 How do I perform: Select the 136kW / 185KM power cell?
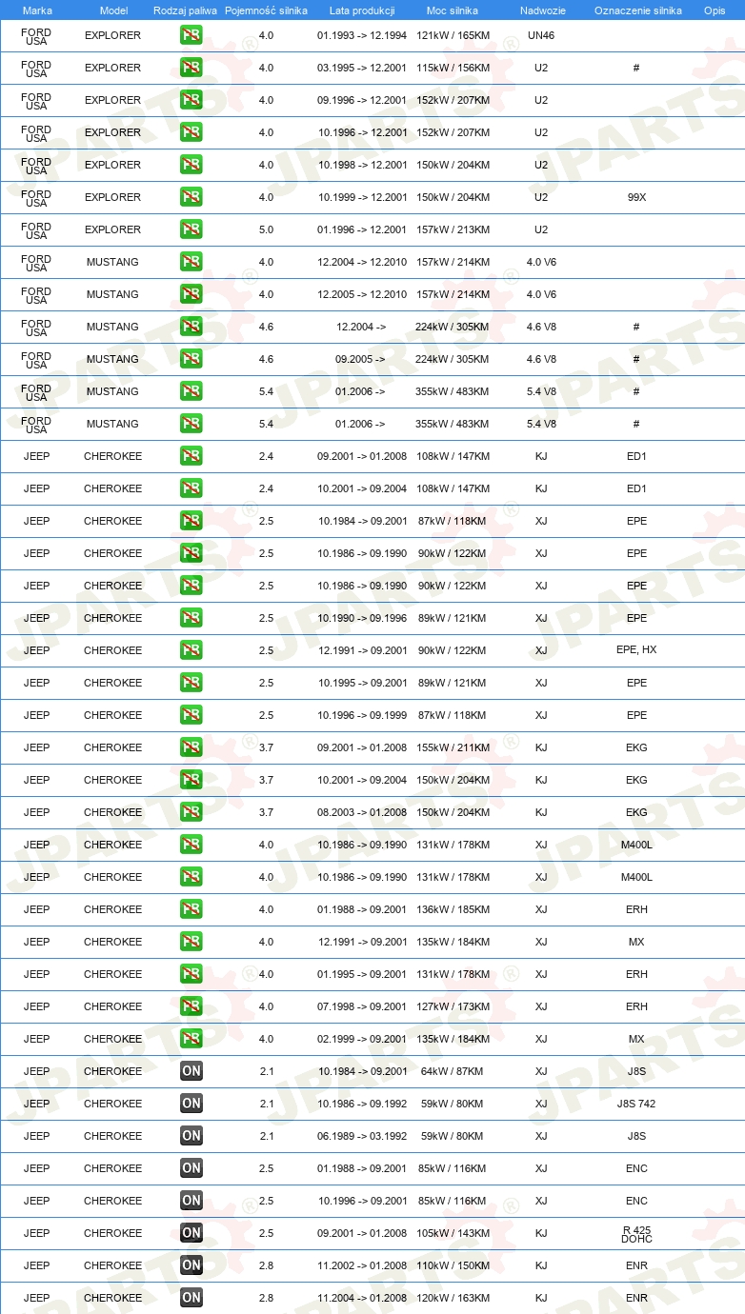click(453, 909)
